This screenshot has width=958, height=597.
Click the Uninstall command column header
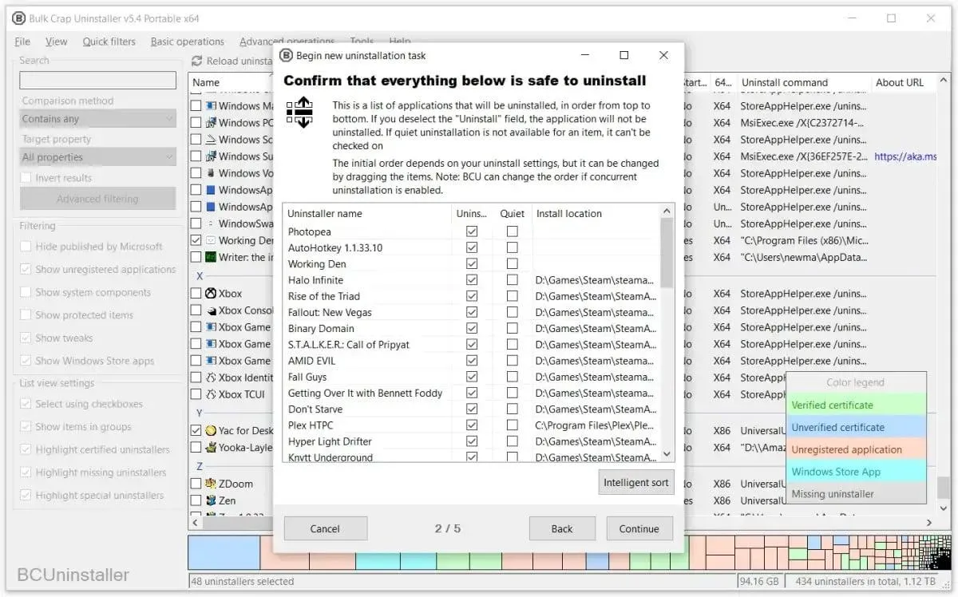802,82
